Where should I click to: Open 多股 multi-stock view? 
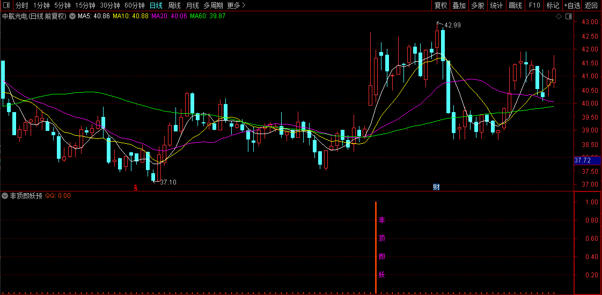pyautogui.click(x=478, y=5)
